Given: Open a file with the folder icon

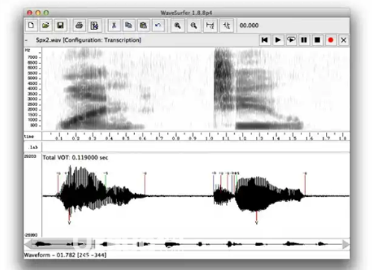Looking at the screenshot, I should click(x=46, y=25).
